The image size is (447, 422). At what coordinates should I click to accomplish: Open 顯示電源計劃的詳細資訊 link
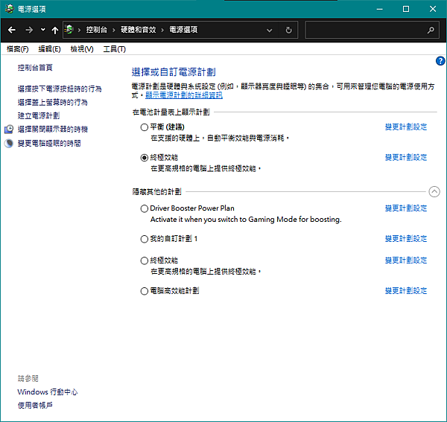[184, 95]
